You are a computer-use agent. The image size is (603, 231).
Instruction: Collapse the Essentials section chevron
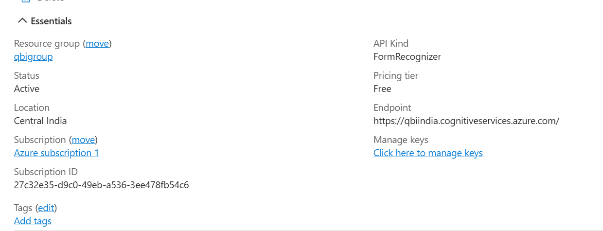(22, 21)
